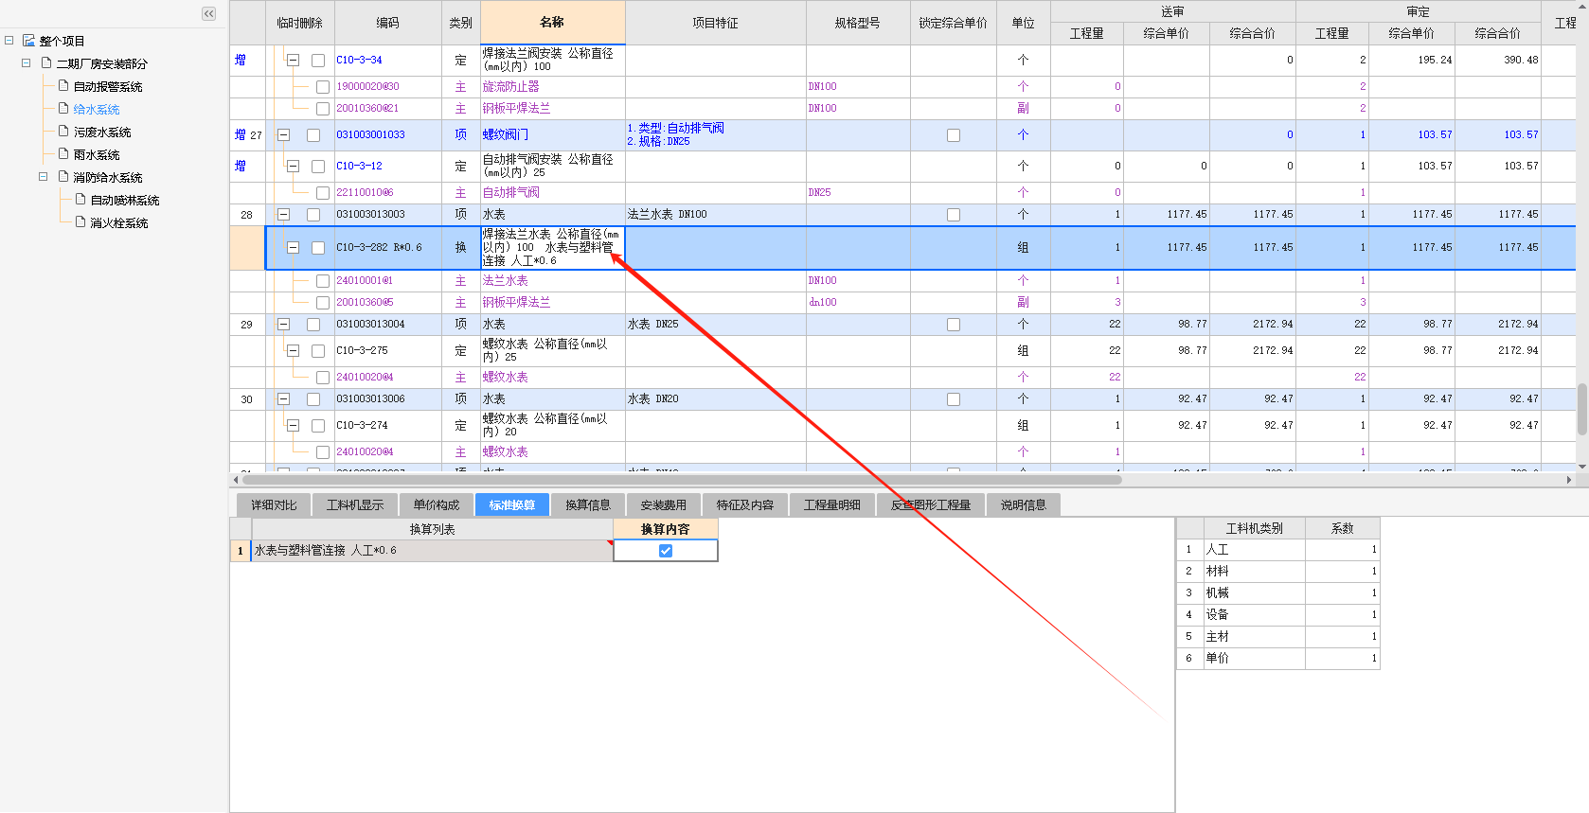Open the 单价构成 tab

point(436,505)
